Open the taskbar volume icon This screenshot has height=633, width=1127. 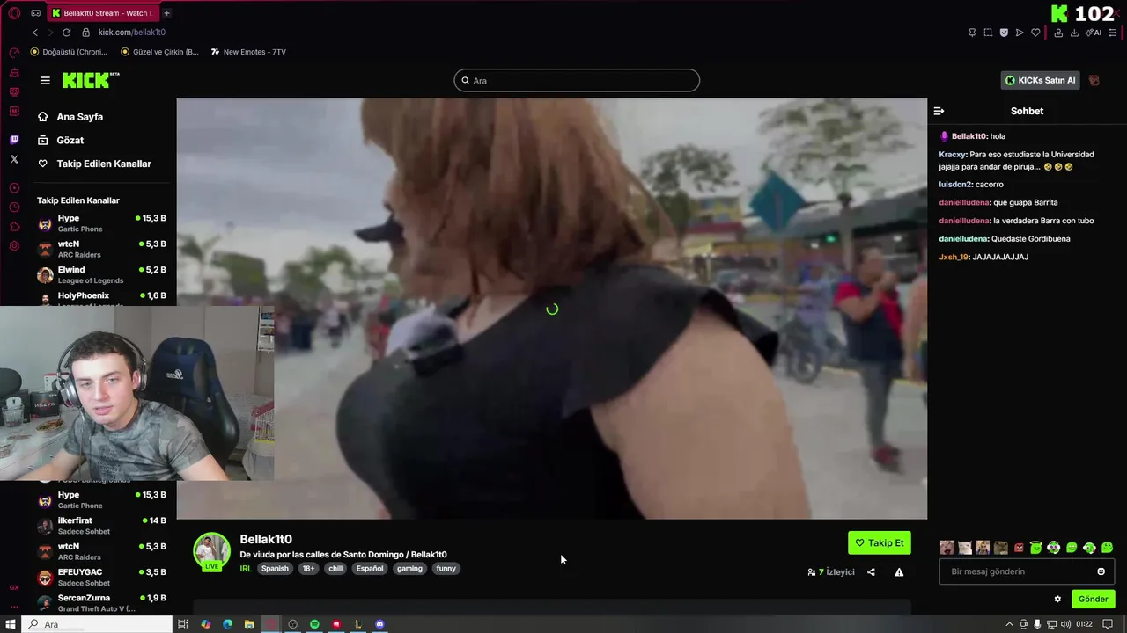pyautogui.click(x=1065, y=624)
